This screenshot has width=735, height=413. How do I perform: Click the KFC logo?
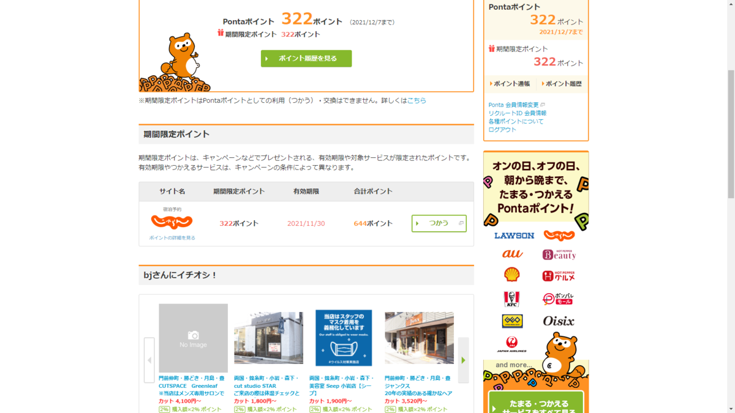(511, 299)
